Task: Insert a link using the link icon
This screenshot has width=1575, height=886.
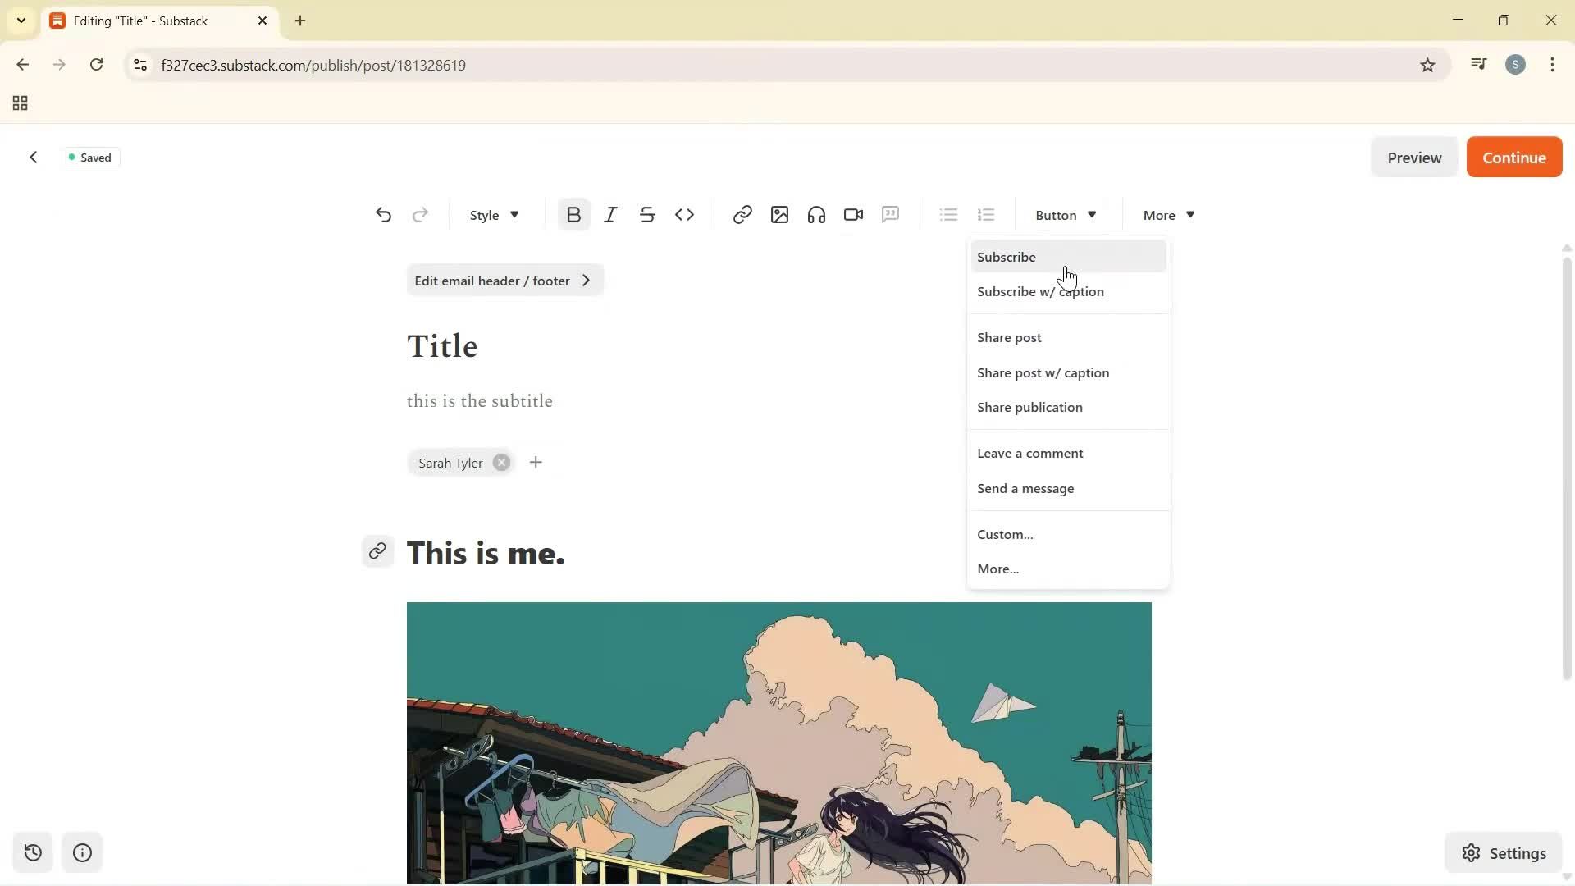Action: [742, 214]
